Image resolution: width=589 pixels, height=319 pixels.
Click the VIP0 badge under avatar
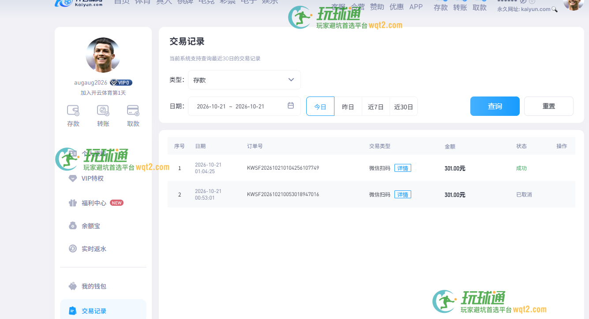coord(121,82)
